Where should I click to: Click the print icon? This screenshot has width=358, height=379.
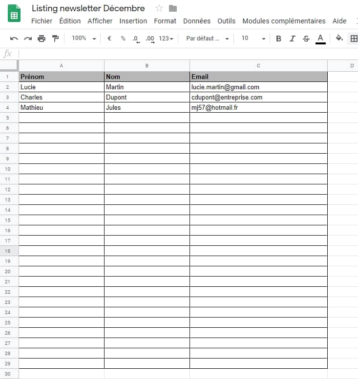point(42,39)
